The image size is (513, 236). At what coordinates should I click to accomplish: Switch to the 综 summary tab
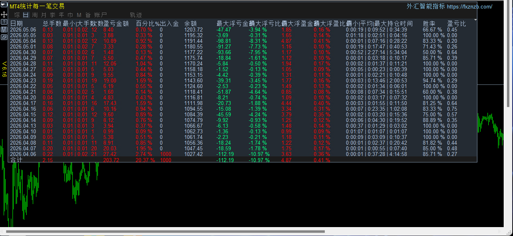[17, 15]
